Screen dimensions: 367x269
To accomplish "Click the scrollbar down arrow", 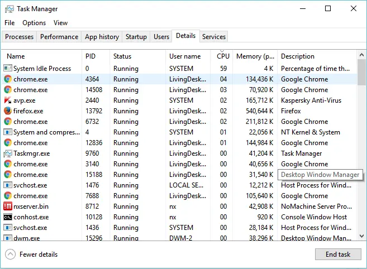I will [361, 236].
